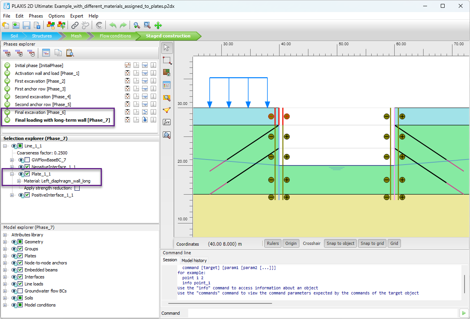Expand the Interfaces node

(5, 277)
